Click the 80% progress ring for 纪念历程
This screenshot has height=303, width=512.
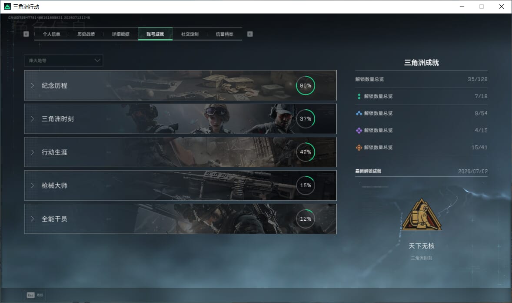click(x=306, y=85)
